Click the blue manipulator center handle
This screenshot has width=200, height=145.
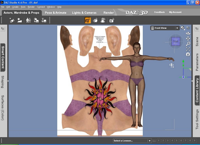[x=183, y=77]
